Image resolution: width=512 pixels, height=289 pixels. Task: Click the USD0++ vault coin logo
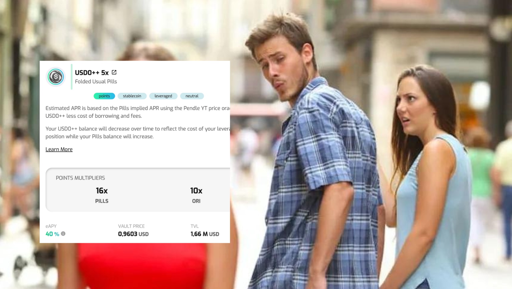point(56,77)
